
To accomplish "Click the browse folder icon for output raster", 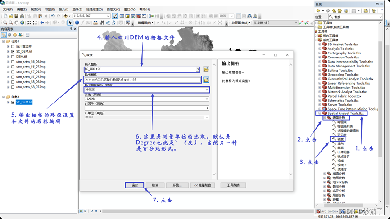I will pyautogui.click(x=206, y=80).
